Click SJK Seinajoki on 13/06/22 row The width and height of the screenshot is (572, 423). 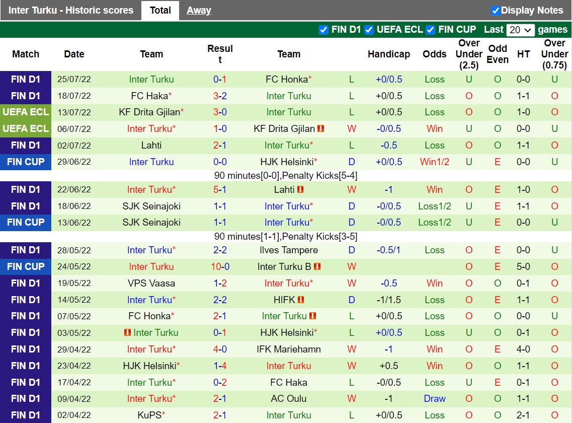151,223
